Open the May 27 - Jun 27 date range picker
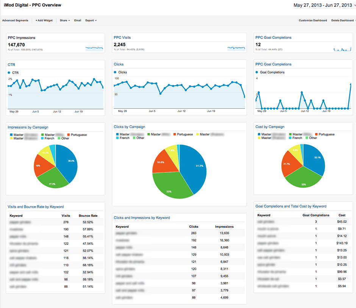The image size is (356, 308). point(323,5)
